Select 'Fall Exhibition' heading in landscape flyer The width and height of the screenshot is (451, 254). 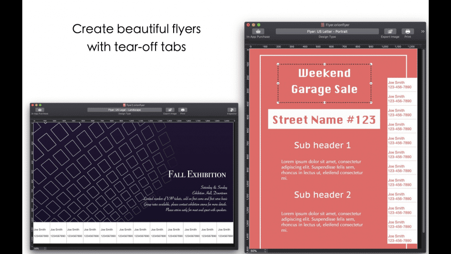coord(197,174)
